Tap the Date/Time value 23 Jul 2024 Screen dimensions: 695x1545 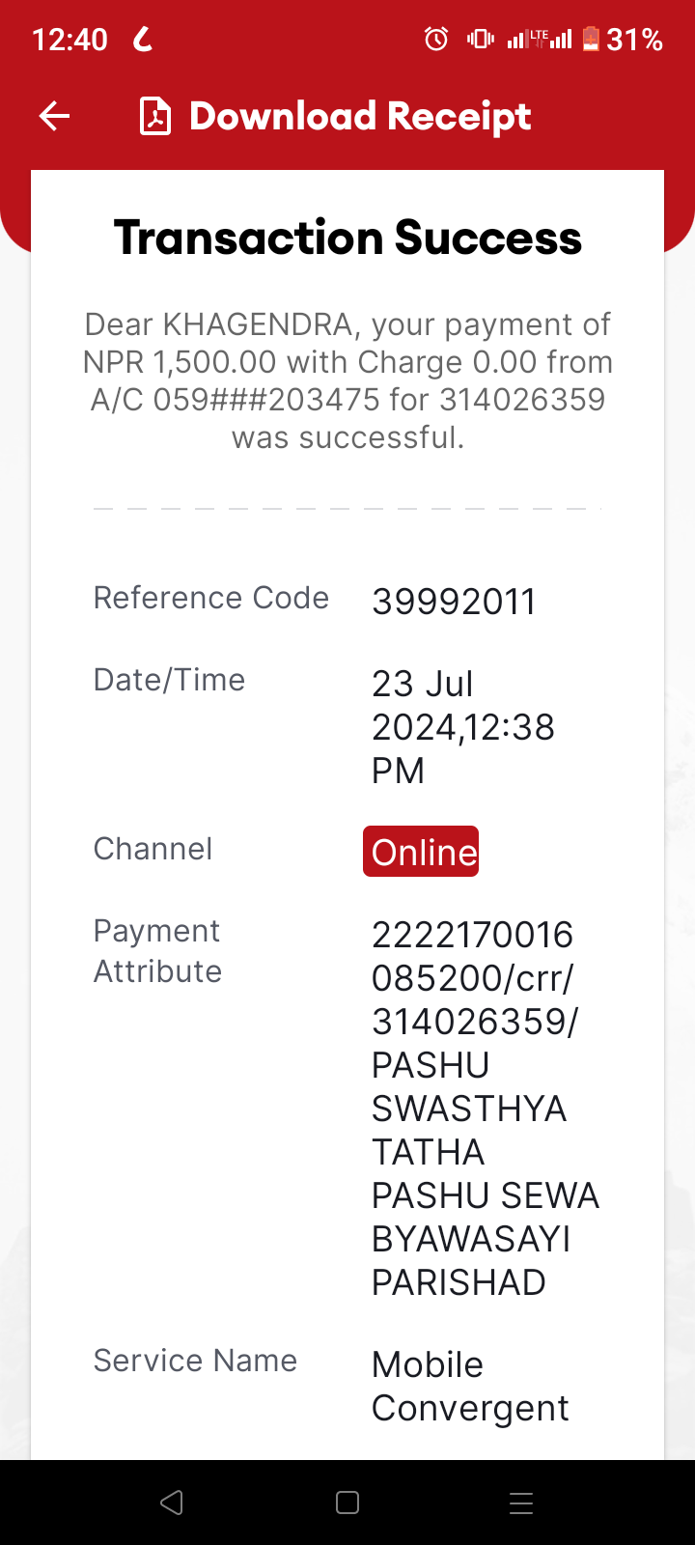pyautogui.click(x=463, y=727)
